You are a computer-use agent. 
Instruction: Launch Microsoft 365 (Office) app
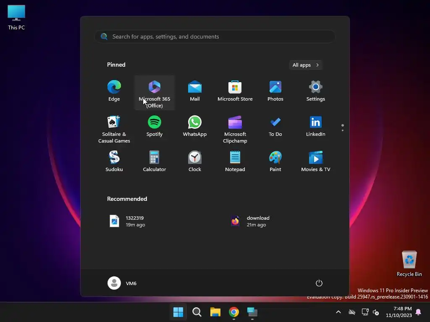155,93
